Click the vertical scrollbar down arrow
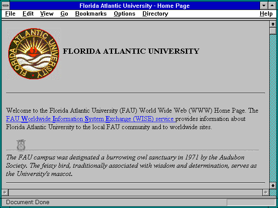 [273, 185]
